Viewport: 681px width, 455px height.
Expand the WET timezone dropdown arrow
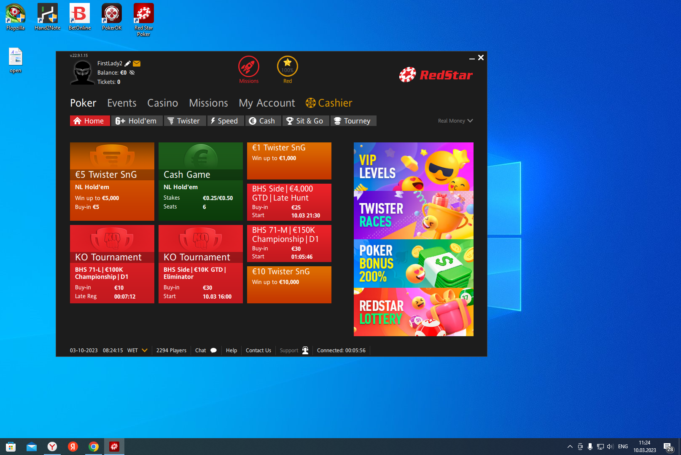145,350
